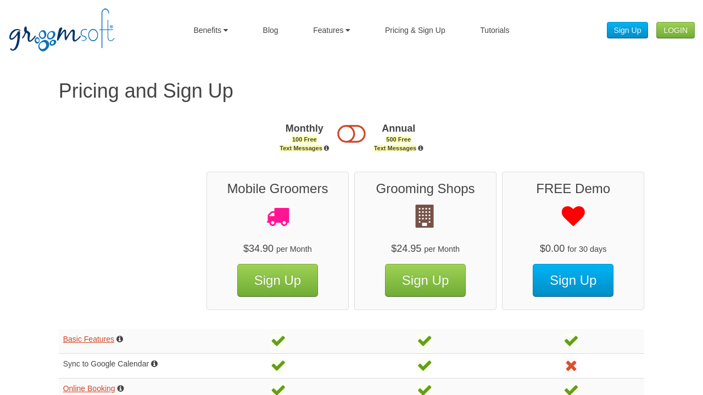
Task: Click red X for Google Calendar in FREE Demo
Action: [x=571, y=366]
